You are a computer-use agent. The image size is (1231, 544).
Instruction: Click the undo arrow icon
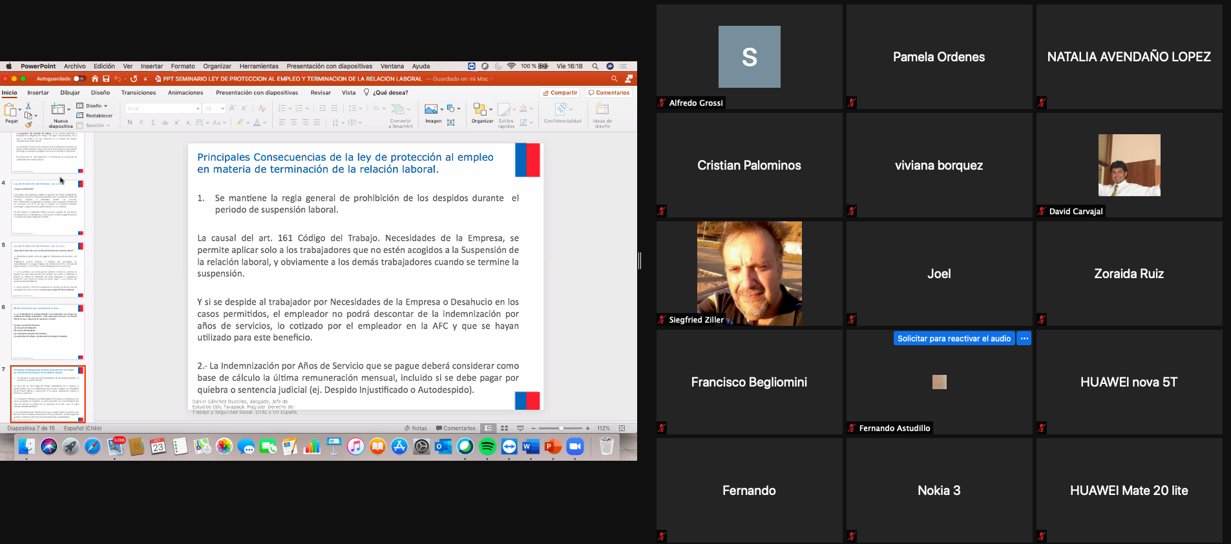pyautogui.click(x=118, y=79)
